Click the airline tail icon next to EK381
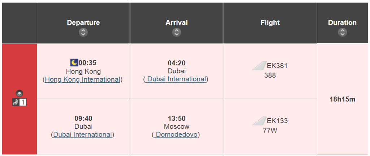The image size is (370, 156). tap(259, 66)
